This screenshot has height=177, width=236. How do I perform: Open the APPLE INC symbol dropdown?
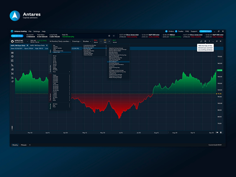tap(27, 41)
